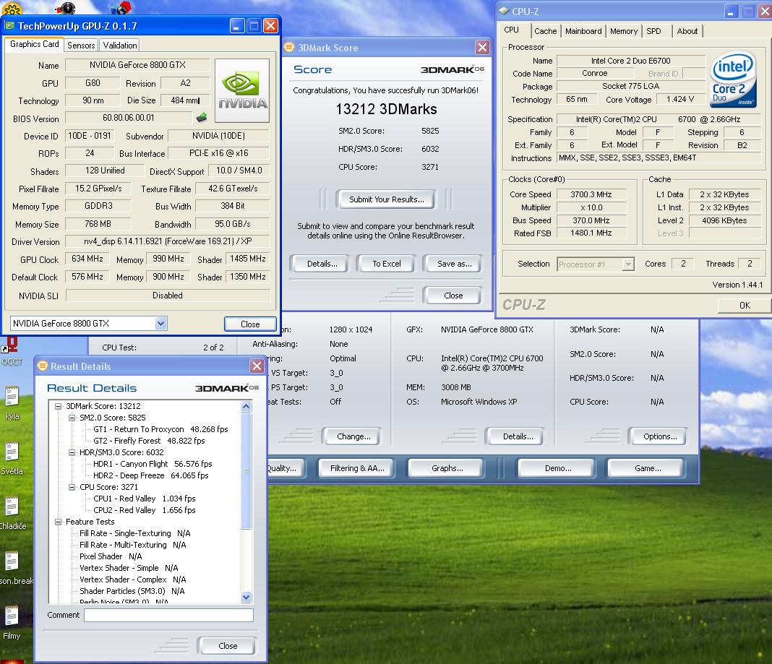Screen dimensions: 772x664
Task: Open the Processor #1 selection dropdown
Action: point(627,264)
